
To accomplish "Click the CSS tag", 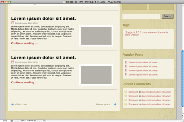I will (x=139, y=32).
